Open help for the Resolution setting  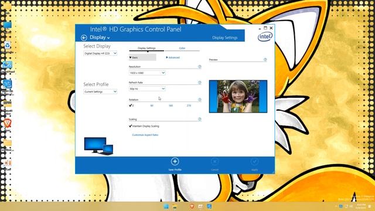click(199, 67)
